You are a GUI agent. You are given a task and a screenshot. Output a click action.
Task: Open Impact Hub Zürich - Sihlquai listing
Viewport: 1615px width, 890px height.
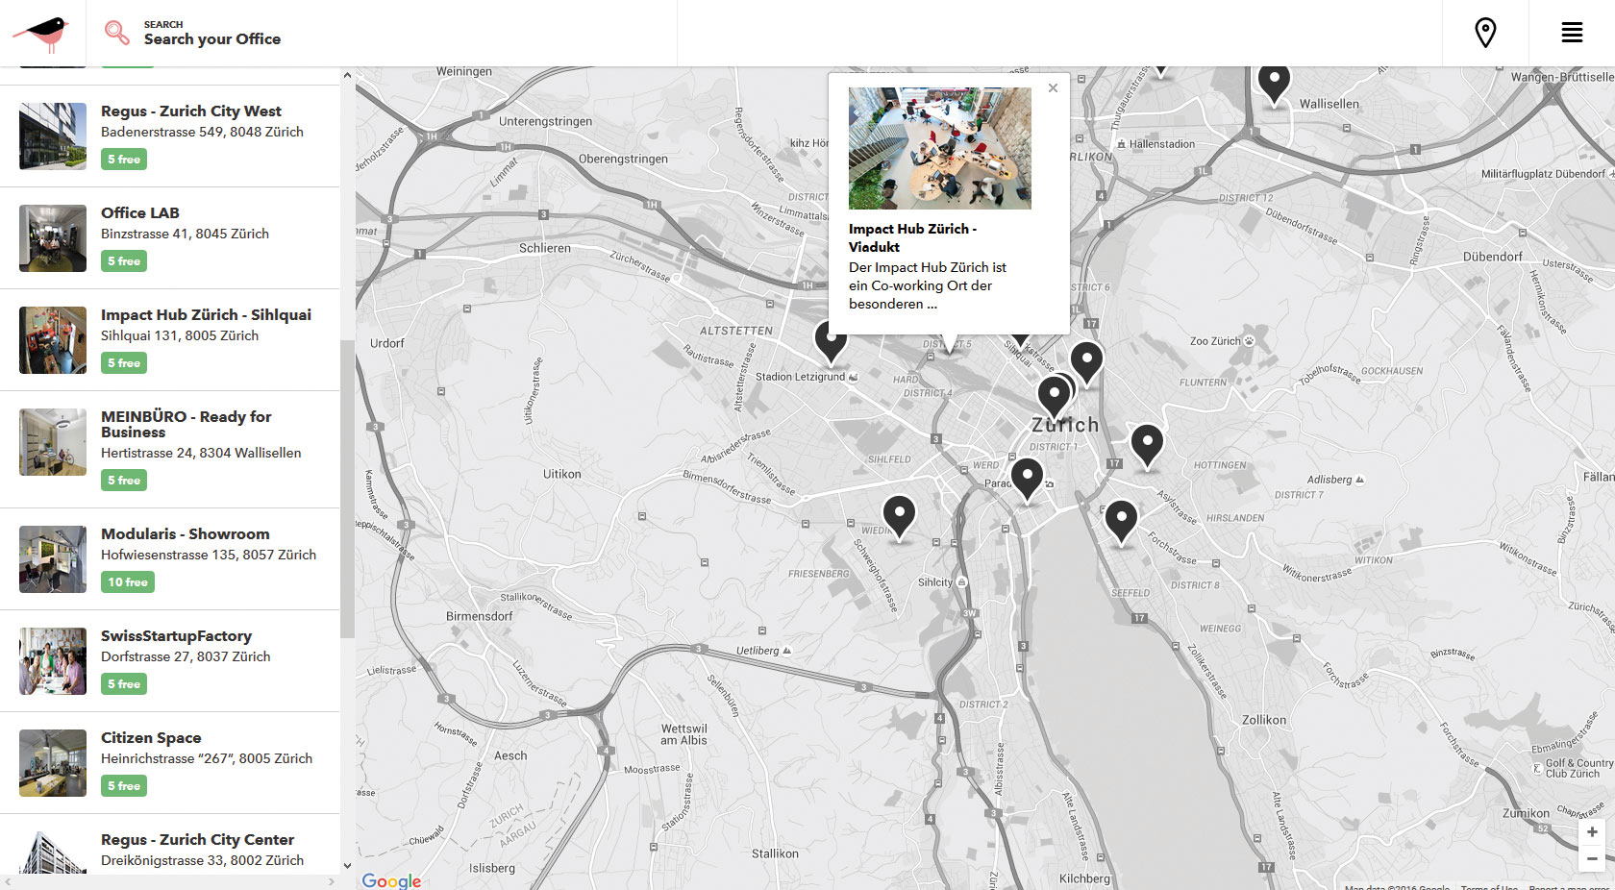[x=170, y=339]
